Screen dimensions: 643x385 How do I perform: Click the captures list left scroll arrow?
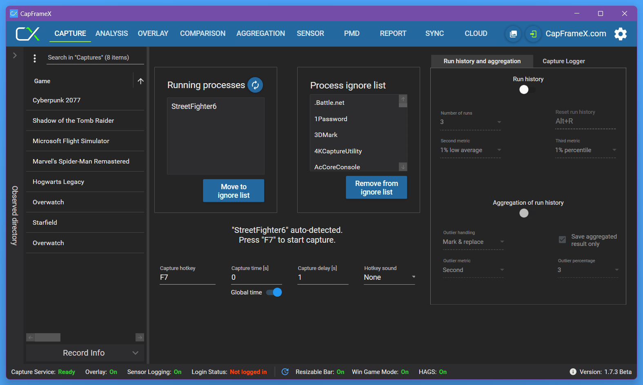(x=31, y=337)
